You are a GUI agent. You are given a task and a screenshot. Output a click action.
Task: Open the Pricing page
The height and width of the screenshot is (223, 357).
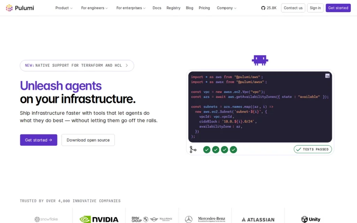point(204,8)
